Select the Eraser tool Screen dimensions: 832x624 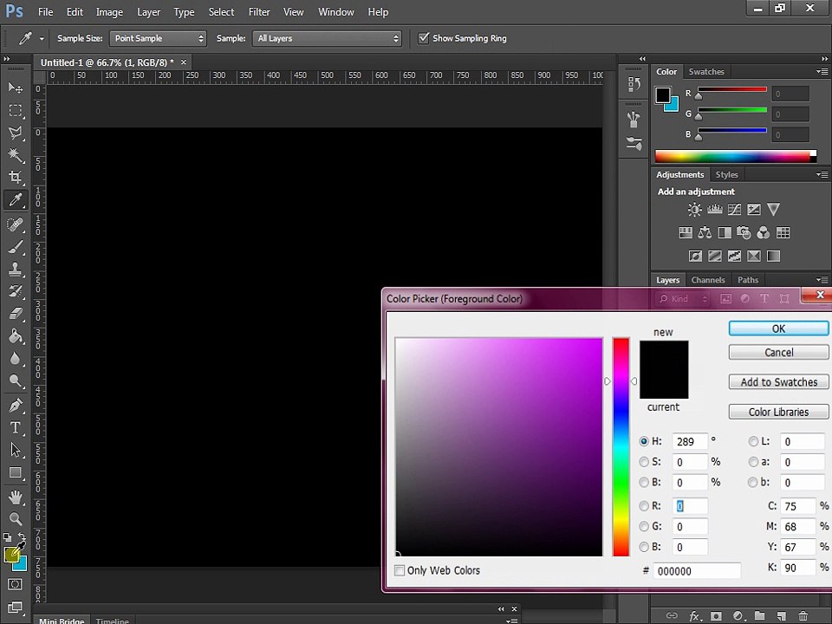coord(16,314)
